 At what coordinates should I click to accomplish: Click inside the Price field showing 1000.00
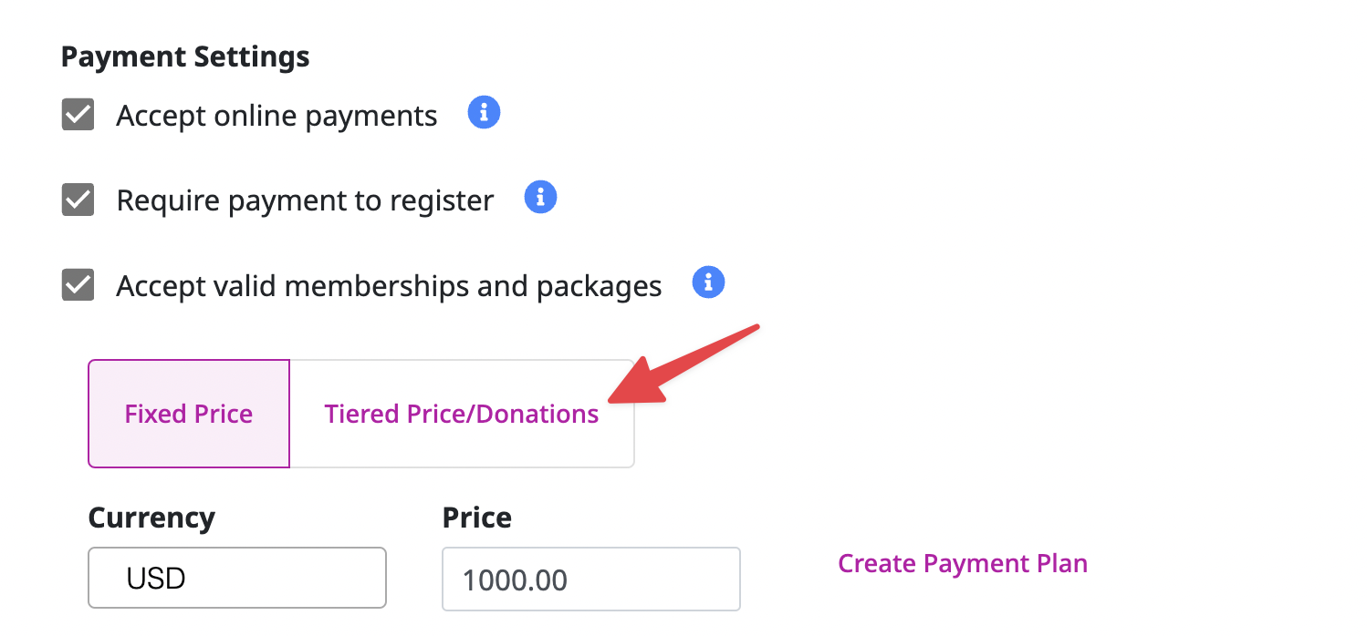(x=590, y=579)
